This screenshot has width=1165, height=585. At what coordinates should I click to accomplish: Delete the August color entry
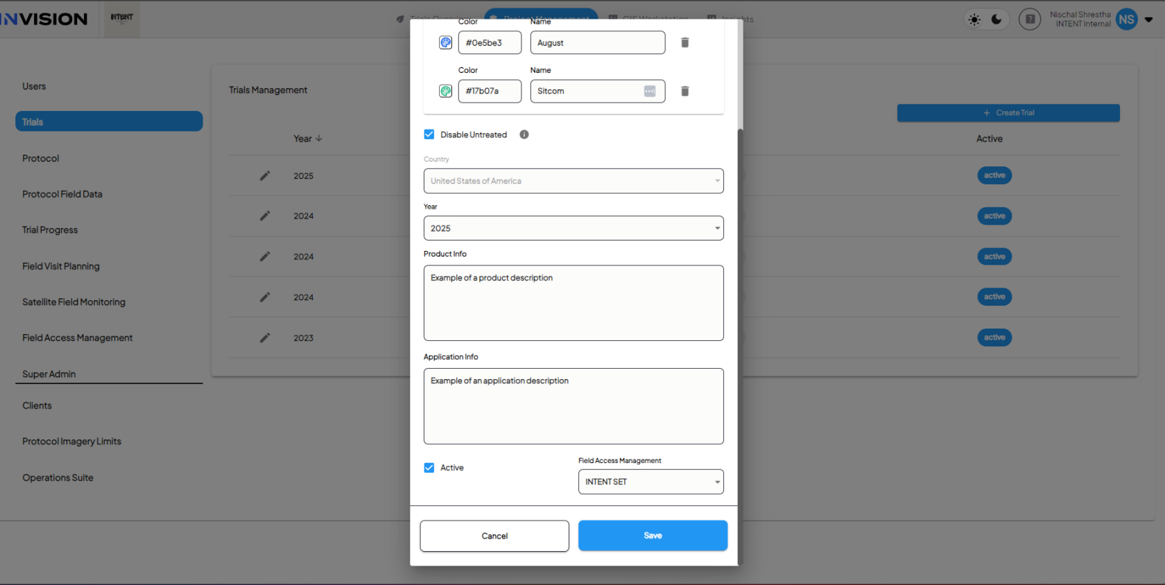(x=684, y=42)
